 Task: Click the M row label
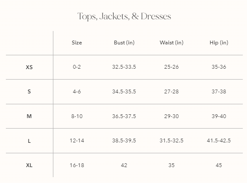point(29,116)
